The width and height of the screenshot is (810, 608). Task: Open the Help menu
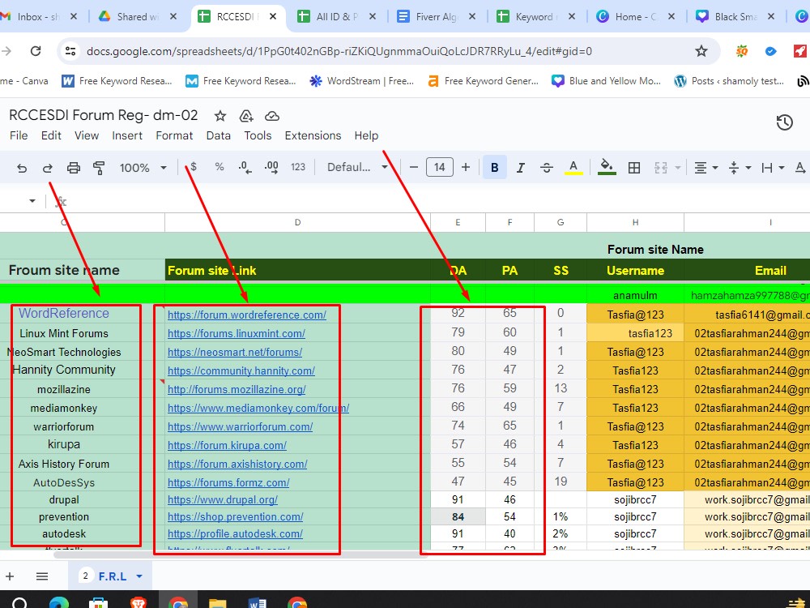click(x=366, y=135)
